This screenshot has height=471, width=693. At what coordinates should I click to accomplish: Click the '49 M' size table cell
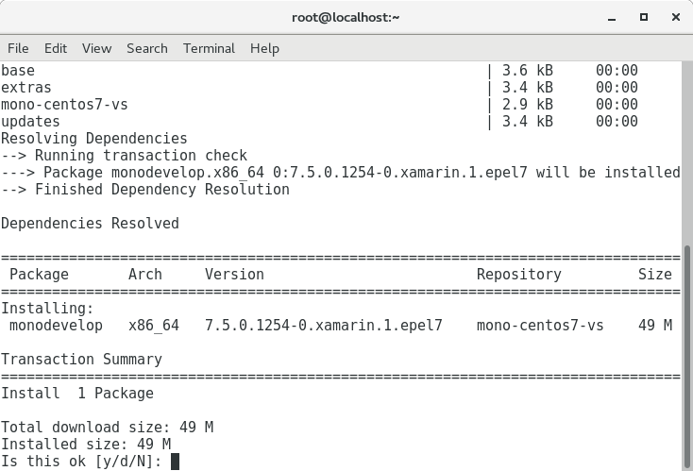[x=655, y=326]
